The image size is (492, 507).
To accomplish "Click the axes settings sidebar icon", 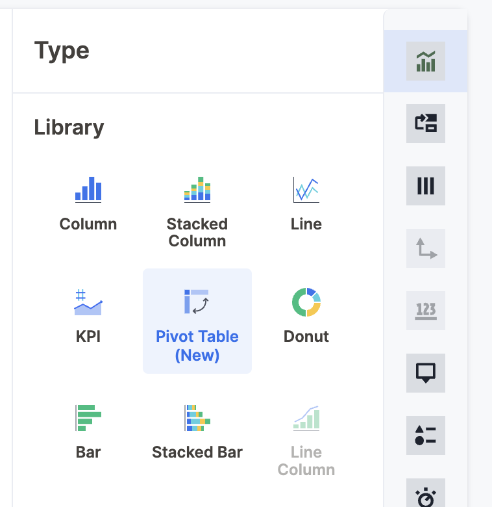I will pos(426,248).
